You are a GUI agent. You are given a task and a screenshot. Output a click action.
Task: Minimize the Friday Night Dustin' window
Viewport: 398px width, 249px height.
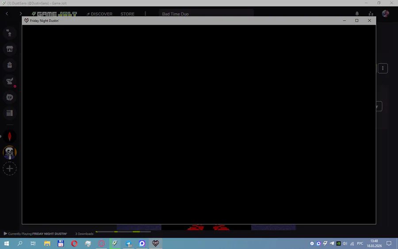[x=344, y=20]
